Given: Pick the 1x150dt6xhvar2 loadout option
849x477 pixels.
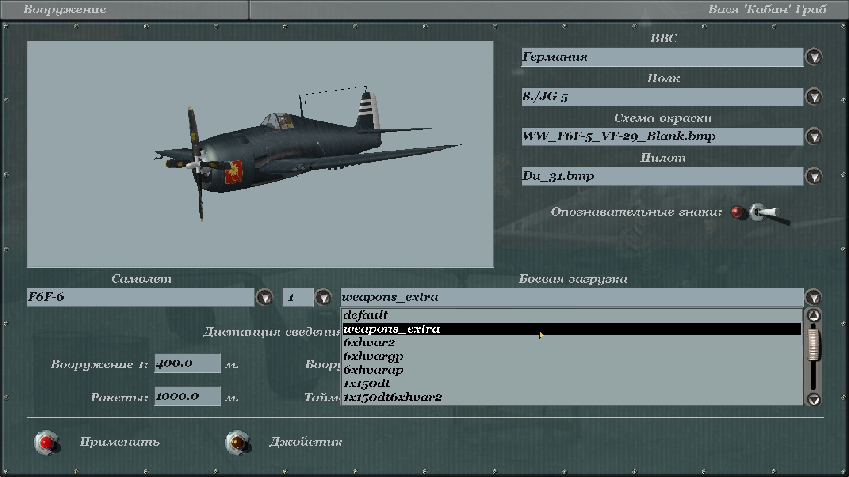Looking at the screenshot, I should (392, 397).
